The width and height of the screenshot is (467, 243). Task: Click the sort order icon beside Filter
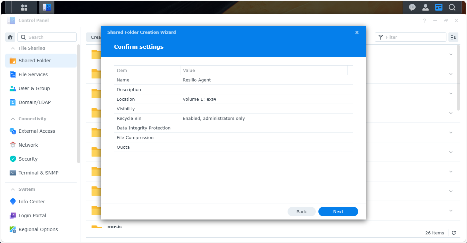(453, 37)
